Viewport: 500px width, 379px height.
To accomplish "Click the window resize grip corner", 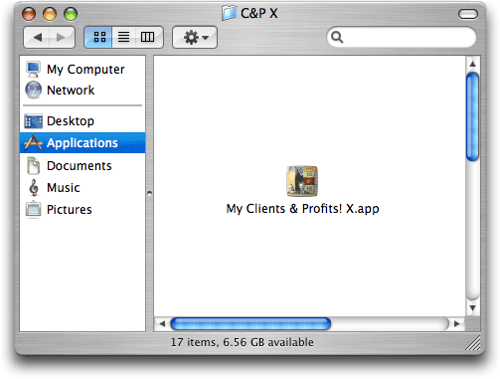I will 473,343.
